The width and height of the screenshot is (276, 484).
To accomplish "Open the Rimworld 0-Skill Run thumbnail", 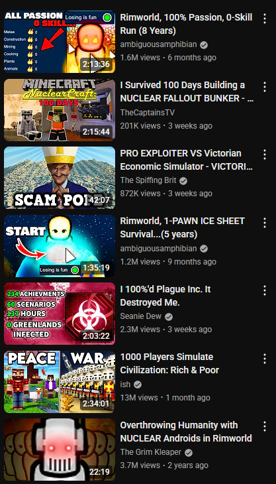I will pos(60,42).
